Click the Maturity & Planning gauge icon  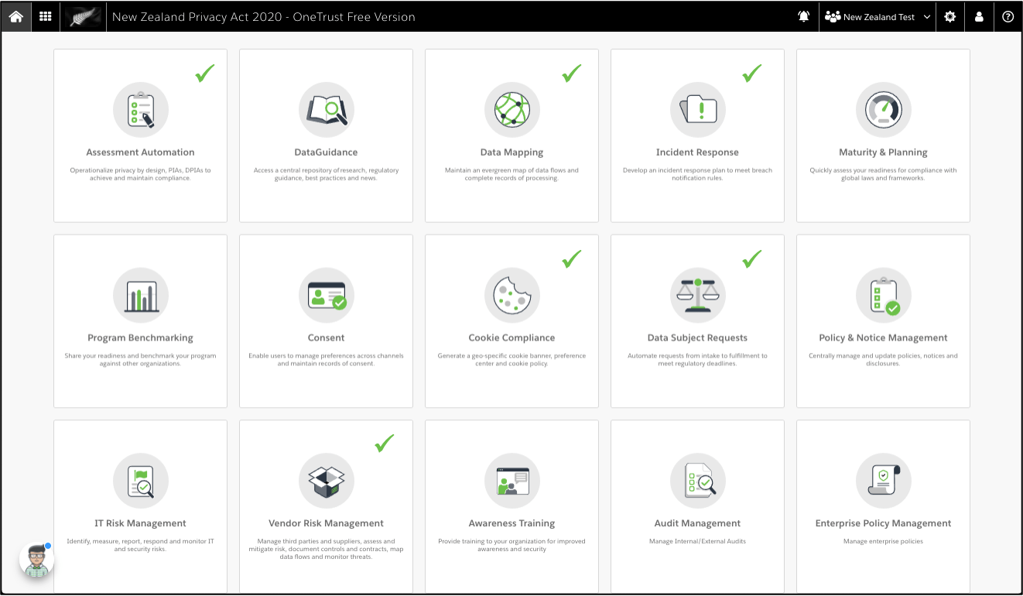point(884,109)
